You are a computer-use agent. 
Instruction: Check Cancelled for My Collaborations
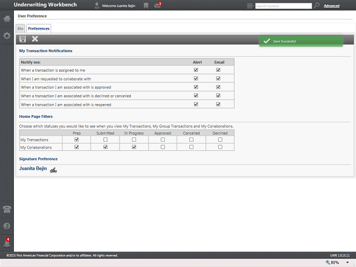pyautogui.click(x=191, y=147)
